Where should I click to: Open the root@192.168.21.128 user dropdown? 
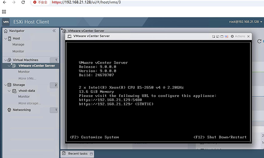(x=245, y=22)
